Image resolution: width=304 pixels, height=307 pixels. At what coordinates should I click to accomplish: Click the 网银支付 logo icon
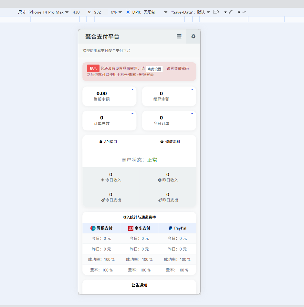[x=93, y=228]
